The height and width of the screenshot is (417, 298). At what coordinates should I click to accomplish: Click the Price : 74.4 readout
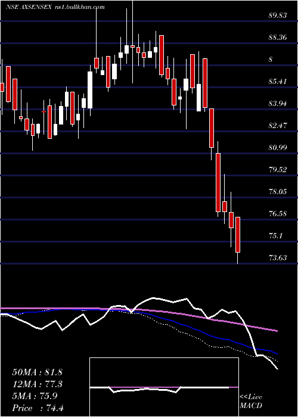(37, 408)
